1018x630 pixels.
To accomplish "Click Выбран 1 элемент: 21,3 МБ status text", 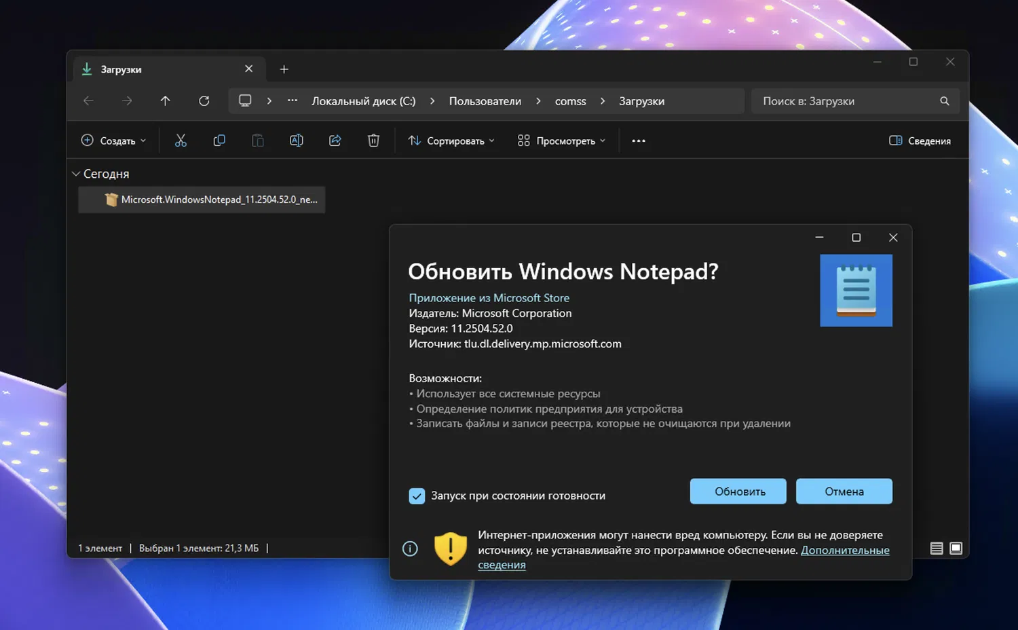I will [199, 549].
